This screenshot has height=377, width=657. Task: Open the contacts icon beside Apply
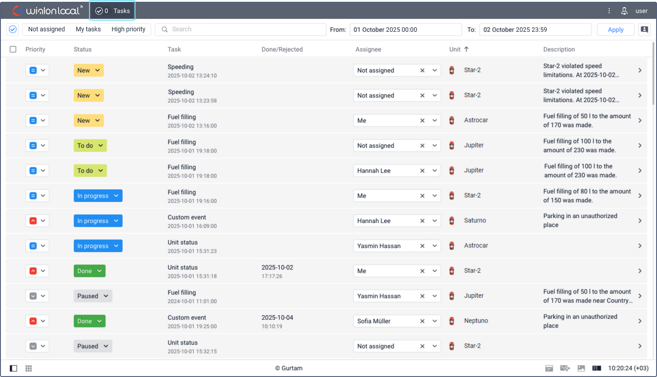[x=644, y=30]
